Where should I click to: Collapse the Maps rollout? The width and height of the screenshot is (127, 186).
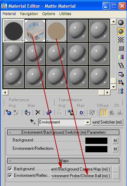click(x=63, y=161)
